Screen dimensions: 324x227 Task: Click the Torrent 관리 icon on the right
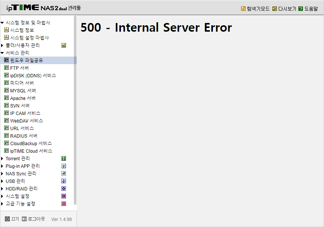click(x=64, y=158)
